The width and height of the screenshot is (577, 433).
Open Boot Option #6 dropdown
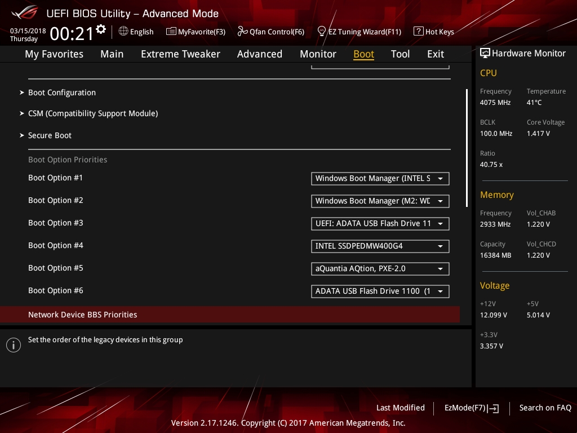(x=380, y=291)
